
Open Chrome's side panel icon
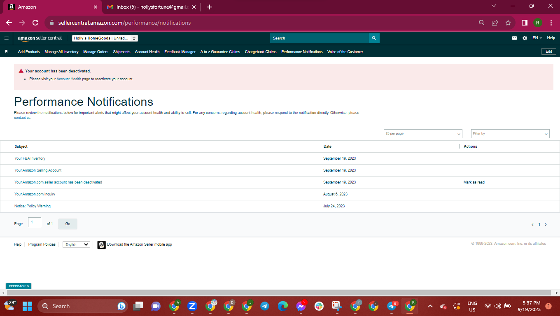[525, 23]
